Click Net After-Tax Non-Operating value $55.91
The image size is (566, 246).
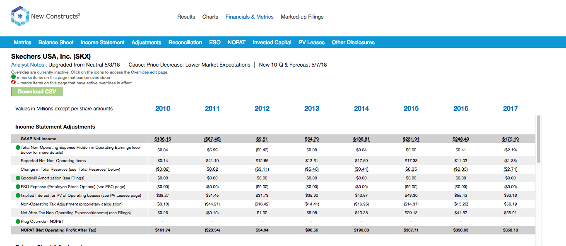pyautogui.click(x=511, y=213)
